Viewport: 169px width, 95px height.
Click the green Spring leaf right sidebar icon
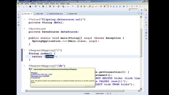(146, 25)
